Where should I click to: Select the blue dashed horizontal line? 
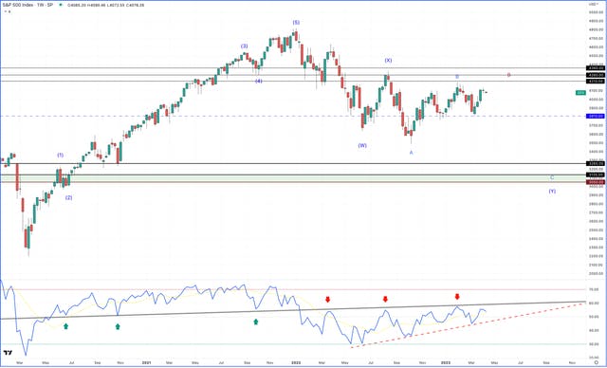(293, 116)
